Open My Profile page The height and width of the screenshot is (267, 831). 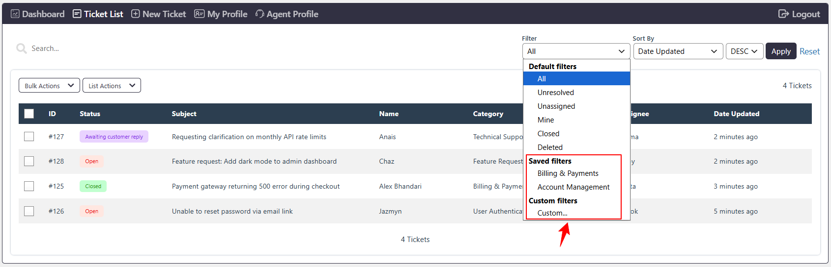tap(221, 14)
